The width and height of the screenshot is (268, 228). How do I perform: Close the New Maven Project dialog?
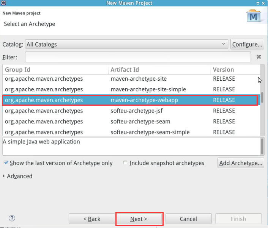[x=263, y=3]
